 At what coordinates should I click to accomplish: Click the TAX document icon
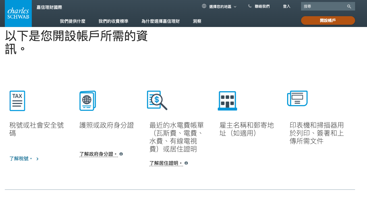[x=17, y=101]
